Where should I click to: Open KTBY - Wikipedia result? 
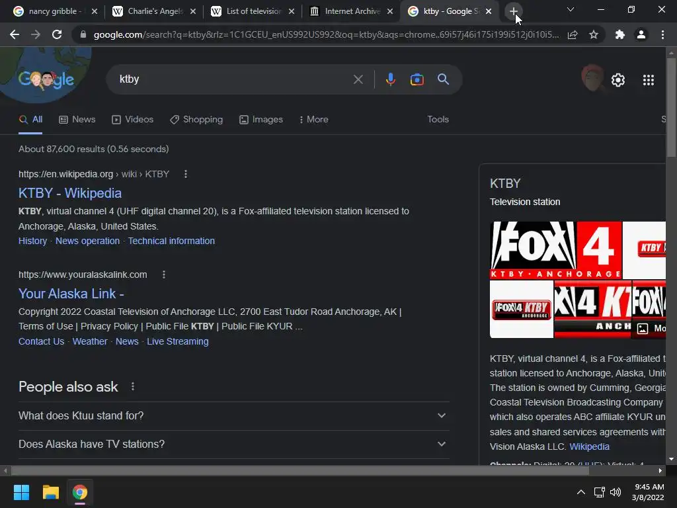pos(70,193)
